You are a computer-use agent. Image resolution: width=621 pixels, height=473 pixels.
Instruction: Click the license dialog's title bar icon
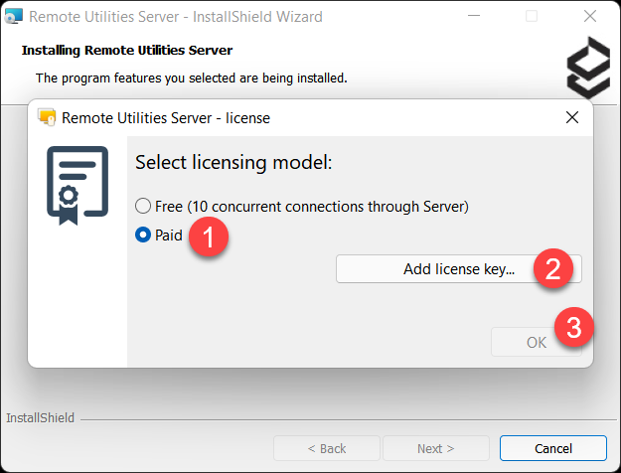click(47, 117)
